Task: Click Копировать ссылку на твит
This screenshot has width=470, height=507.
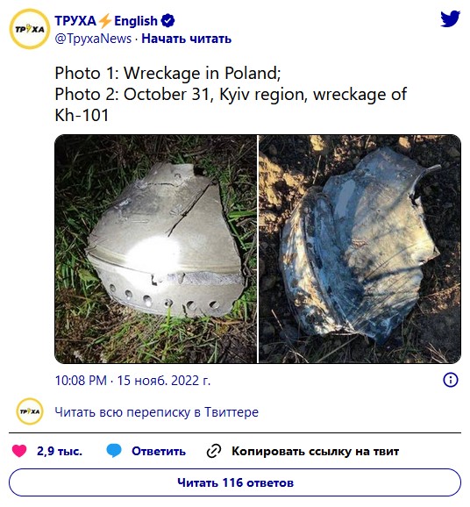Action: (315, 451)
